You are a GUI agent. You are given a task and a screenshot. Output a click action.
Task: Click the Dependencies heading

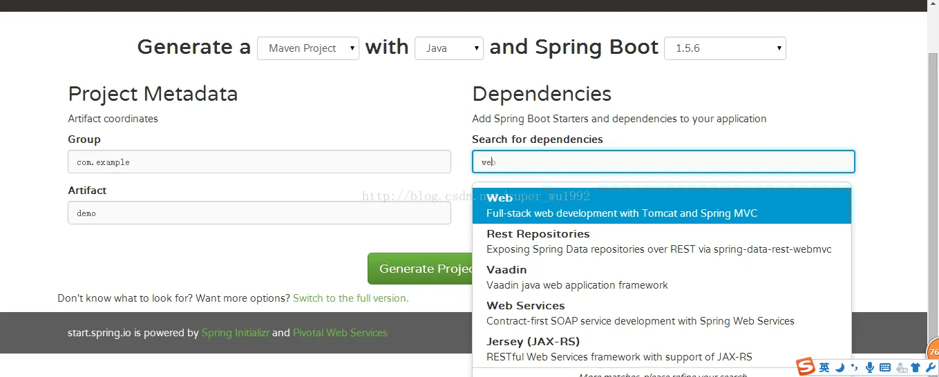[542, 94]
